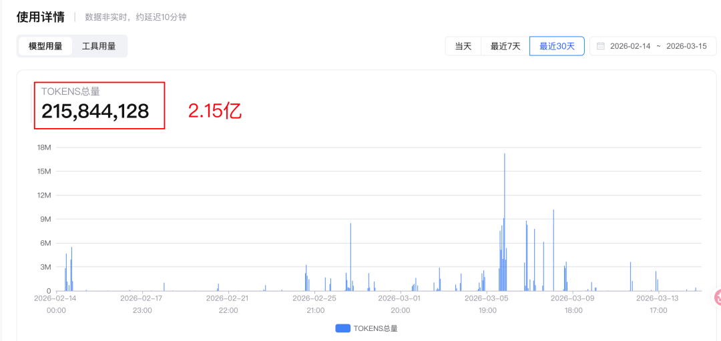
Task: Click the 2026-03-09 x-axis date label
Action: pyautogui.click(x=573, y=298)
